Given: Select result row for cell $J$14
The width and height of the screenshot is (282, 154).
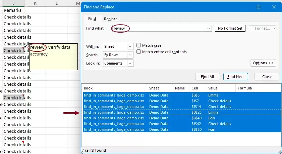Looking at the screenshot, I should (182, 107).
